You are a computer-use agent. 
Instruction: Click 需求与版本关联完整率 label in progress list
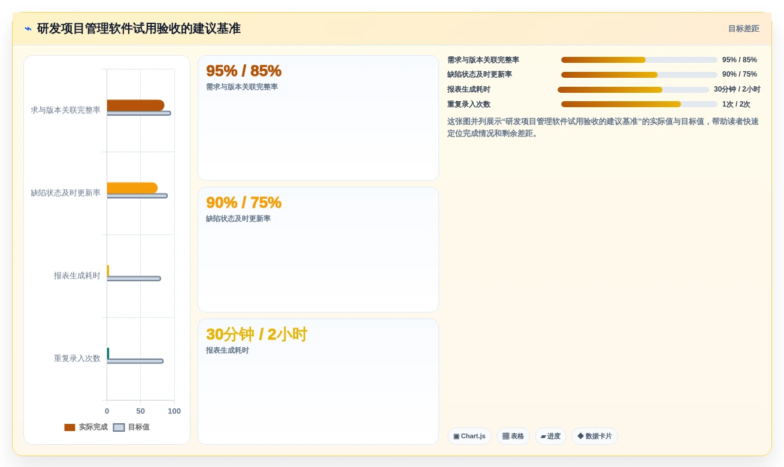[483, 60]
